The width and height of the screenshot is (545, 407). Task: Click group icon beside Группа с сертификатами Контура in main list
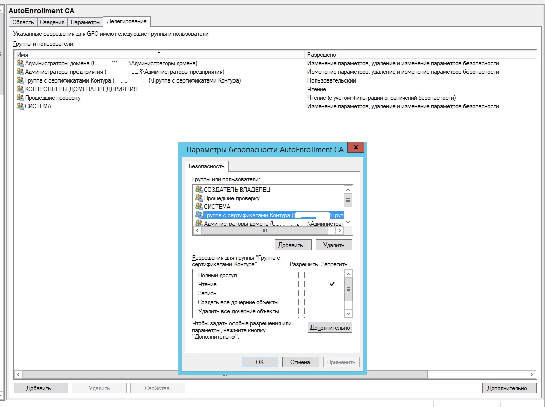click(20, 80)
